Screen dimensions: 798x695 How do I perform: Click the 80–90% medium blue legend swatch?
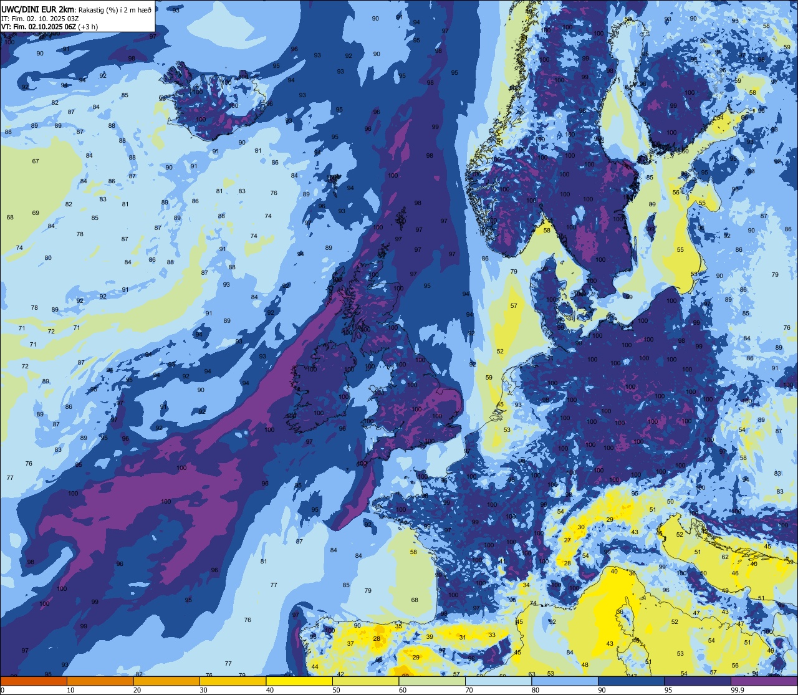click(x=565, y=681)
